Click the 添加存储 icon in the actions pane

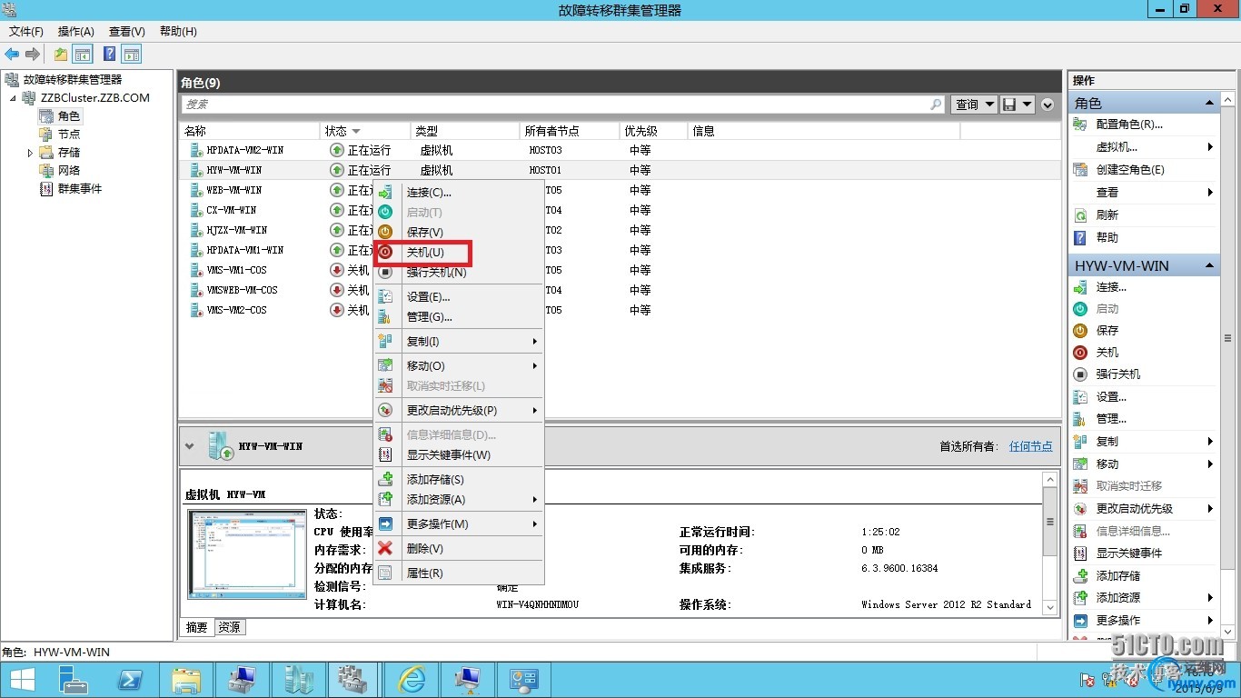click(x=1080, y=576)
